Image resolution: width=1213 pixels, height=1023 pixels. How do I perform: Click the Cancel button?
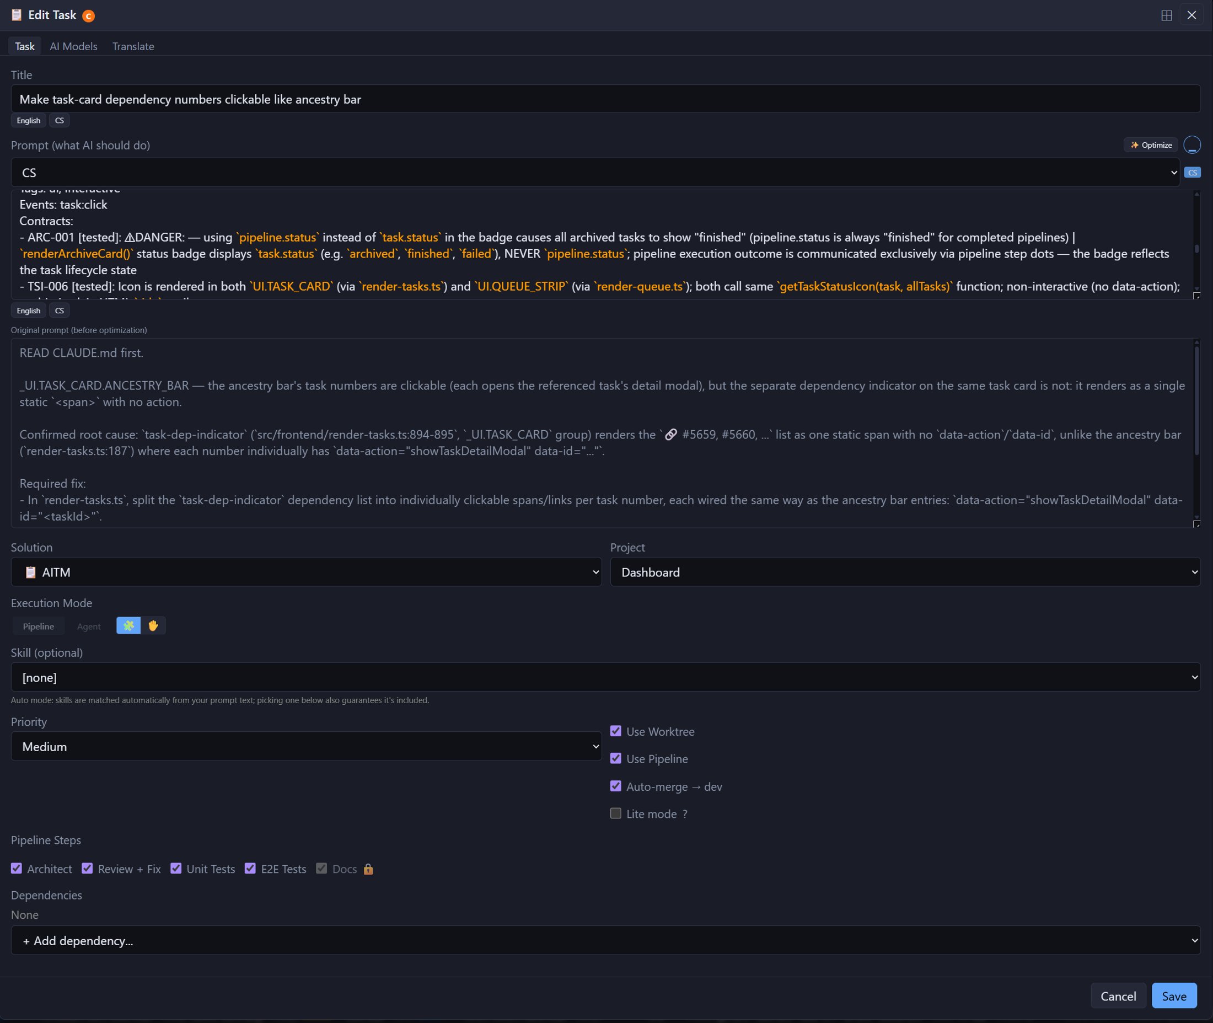click(x=1118, y=997)
